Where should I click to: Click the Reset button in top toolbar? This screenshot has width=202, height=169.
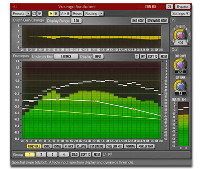point(77,14)
